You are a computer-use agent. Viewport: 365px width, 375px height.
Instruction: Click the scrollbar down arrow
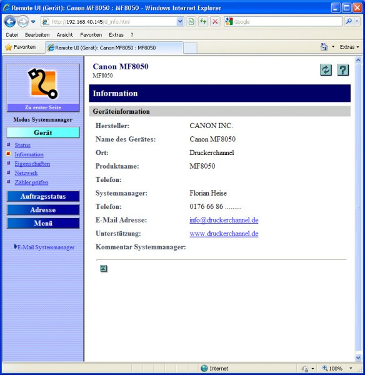(358, 357)
